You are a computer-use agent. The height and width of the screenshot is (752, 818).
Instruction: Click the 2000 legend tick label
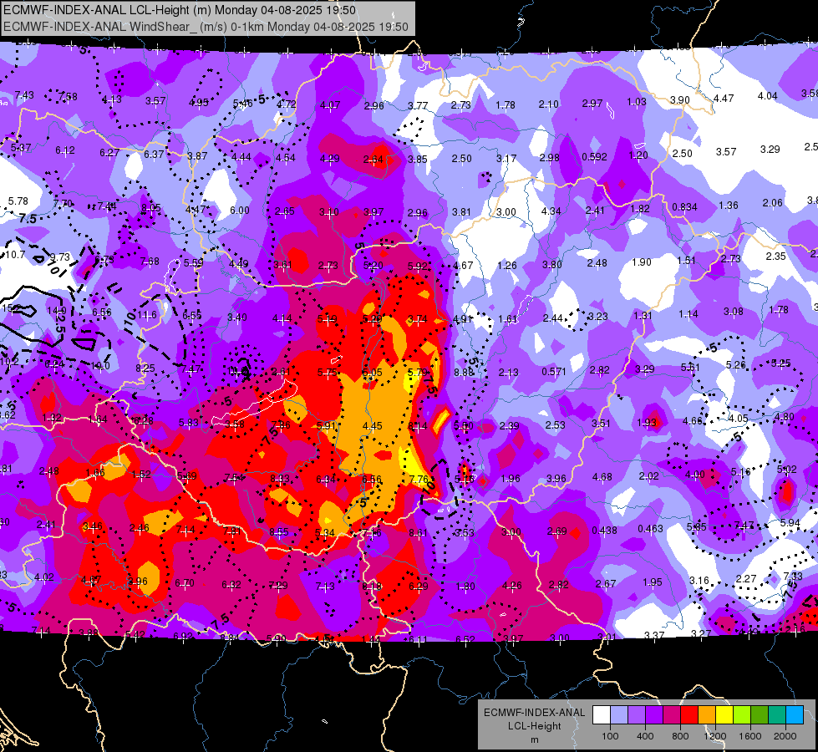pos(785,736)
